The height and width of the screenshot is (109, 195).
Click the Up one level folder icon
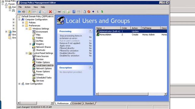(x=30, y=12)
